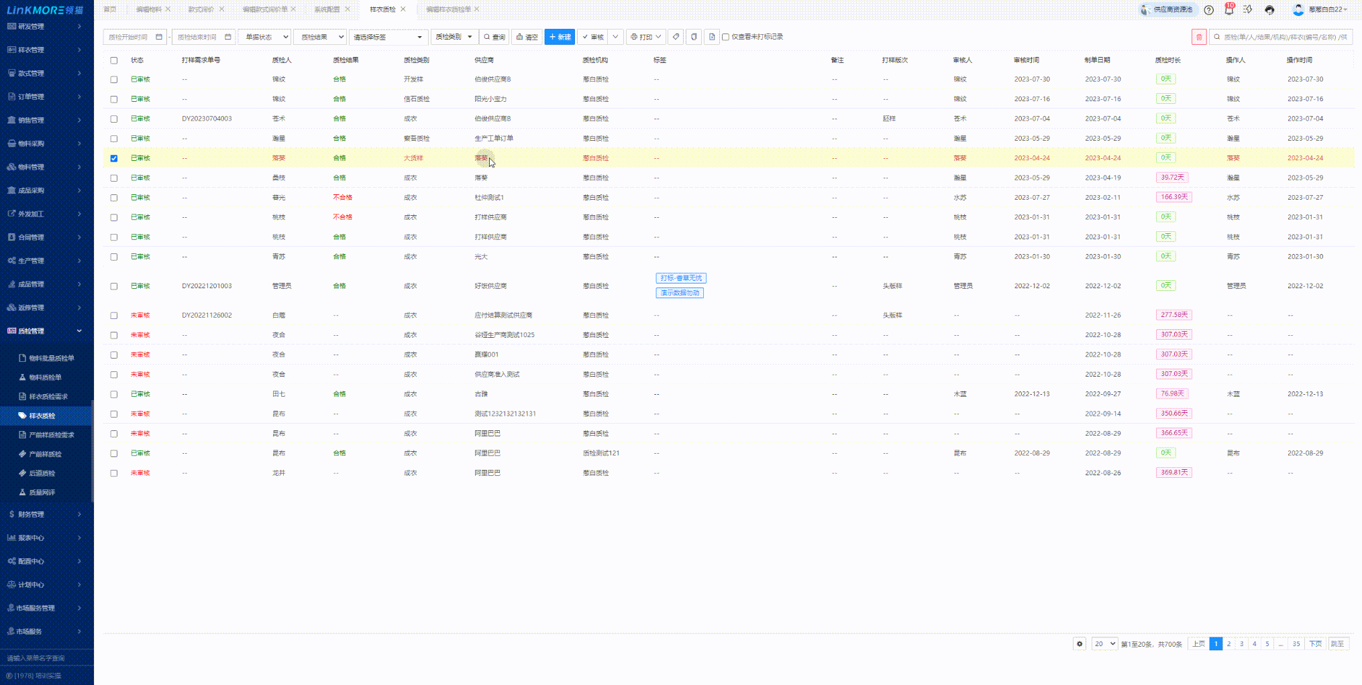Open the 质检结果 dropdown
1362x685 pixels.
[x=320, y=37]
